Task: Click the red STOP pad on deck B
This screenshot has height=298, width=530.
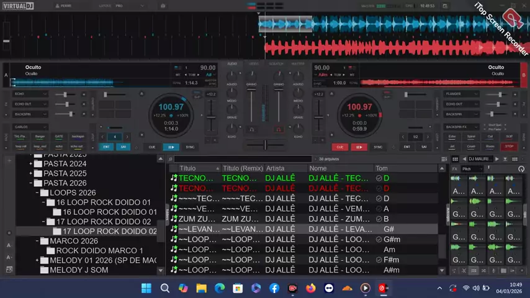Action: coord(509,147)
